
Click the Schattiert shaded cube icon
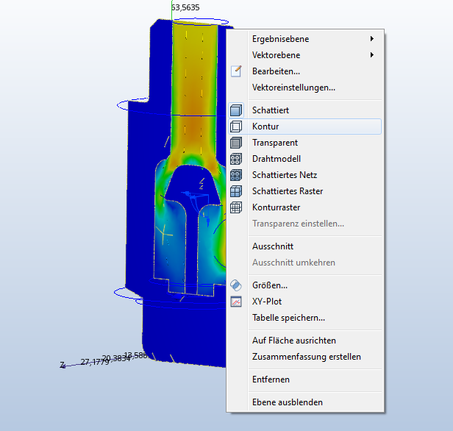point(236,110)
